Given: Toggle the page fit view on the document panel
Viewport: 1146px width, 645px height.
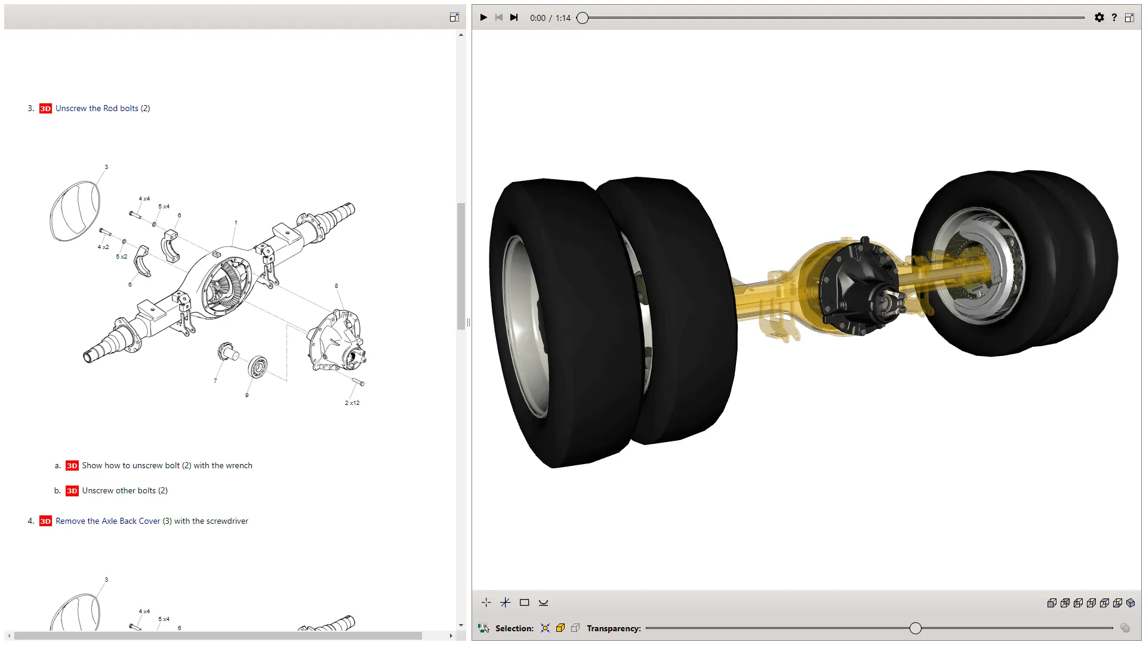Looking at the screenshot, I should [454, 17].
